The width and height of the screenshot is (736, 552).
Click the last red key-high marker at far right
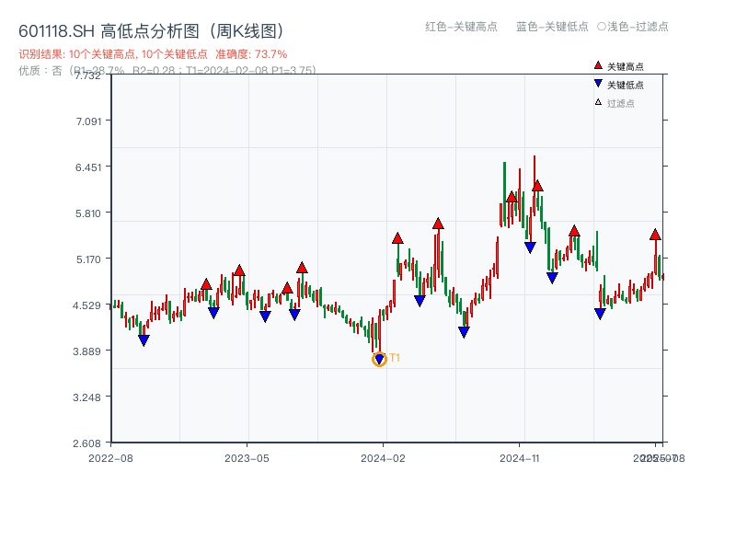[655, 235]
